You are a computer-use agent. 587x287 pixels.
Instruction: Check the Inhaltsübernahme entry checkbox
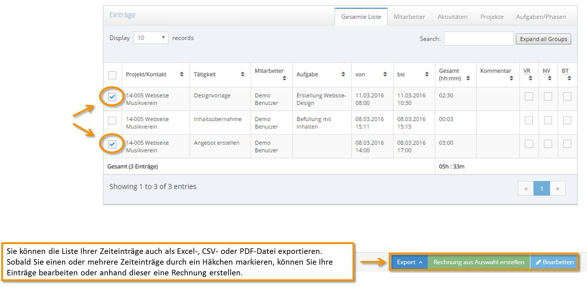click(112, 121)
